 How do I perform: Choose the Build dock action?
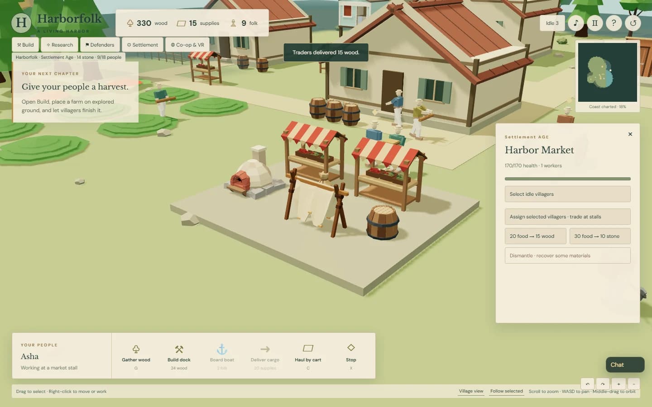point(179,356)
